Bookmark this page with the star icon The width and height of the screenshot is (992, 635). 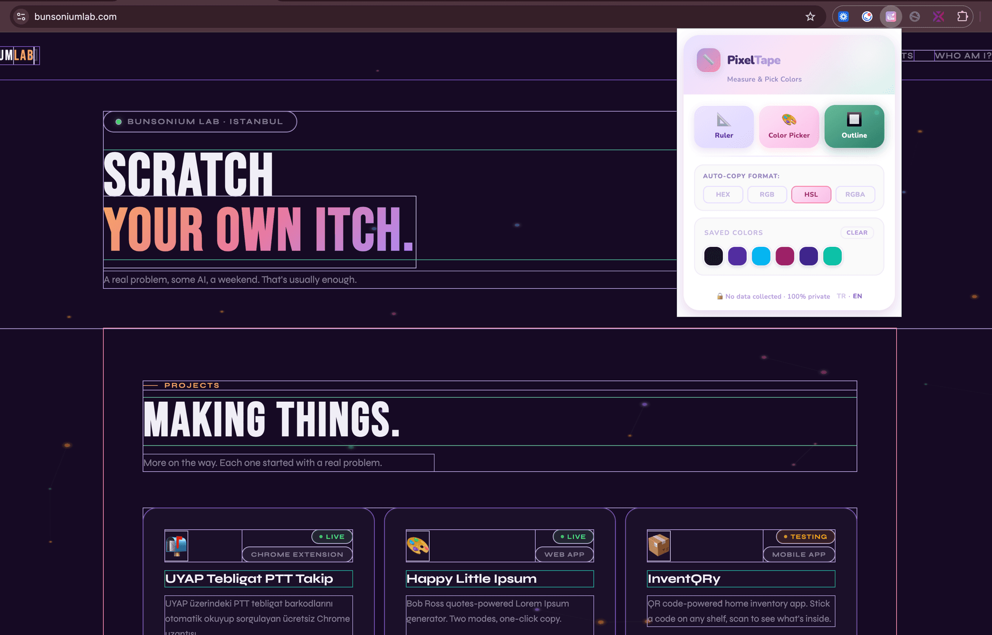click(810, 17)
